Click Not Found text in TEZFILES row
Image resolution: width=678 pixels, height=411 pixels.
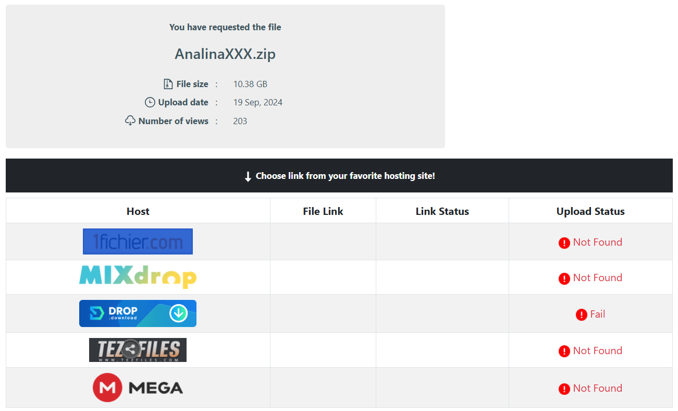coord(597,350)
